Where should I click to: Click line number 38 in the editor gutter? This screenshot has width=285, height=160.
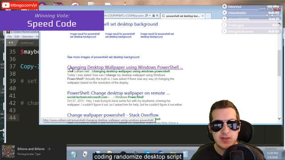pyautogui.click(x=12, y=74)
